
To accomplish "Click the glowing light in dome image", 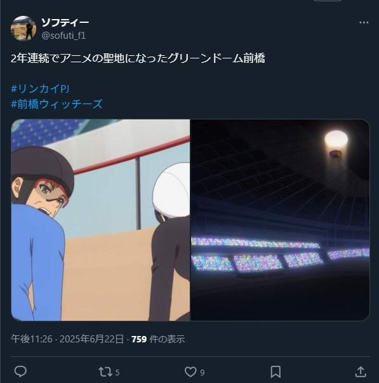I will pyautogui.click(x=336, y=142).
